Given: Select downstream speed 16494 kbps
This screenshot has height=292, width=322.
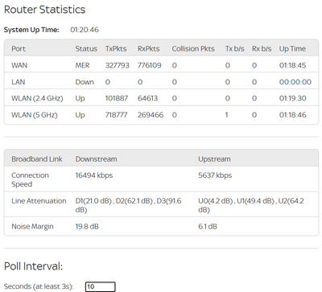Looking at the screenshot, I should 94,175.
